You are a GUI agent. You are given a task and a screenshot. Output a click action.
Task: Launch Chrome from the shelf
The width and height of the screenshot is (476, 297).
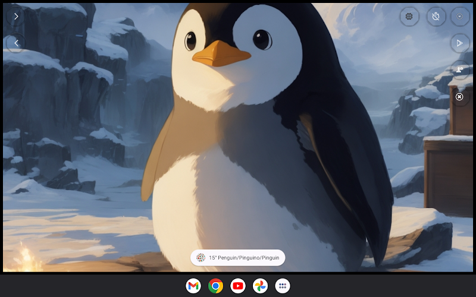click(x=215, y=286)
